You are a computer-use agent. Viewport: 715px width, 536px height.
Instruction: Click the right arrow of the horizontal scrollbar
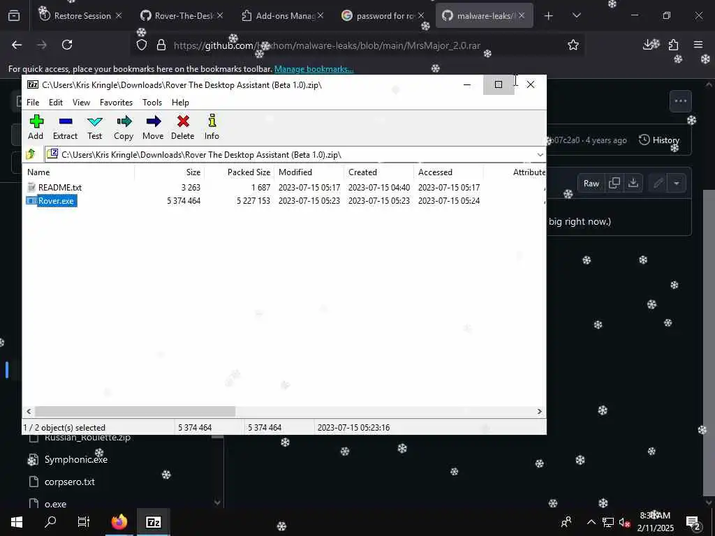540,412
